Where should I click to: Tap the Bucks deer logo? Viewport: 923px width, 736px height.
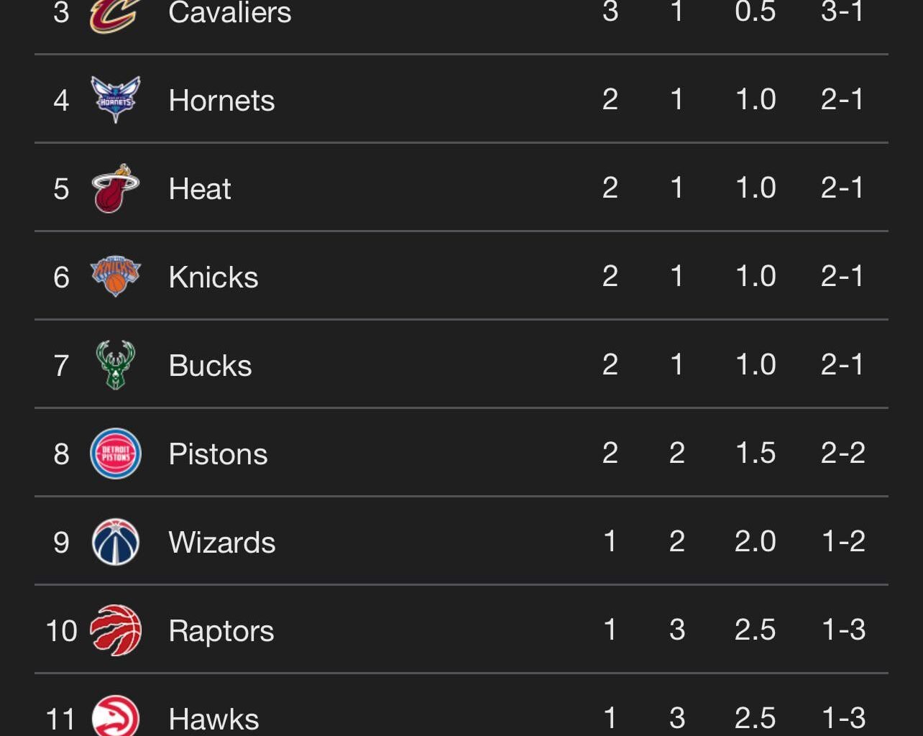pyautogui.click(x=115, y=365)
